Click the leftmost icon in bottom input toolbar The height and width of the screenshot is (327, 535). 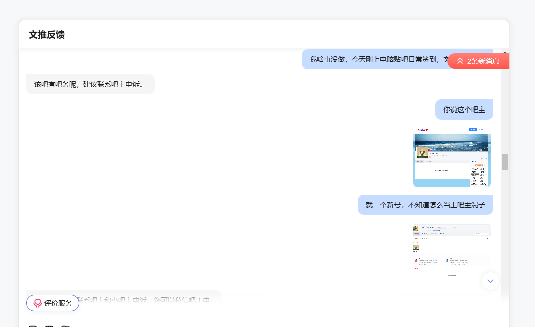33,326
